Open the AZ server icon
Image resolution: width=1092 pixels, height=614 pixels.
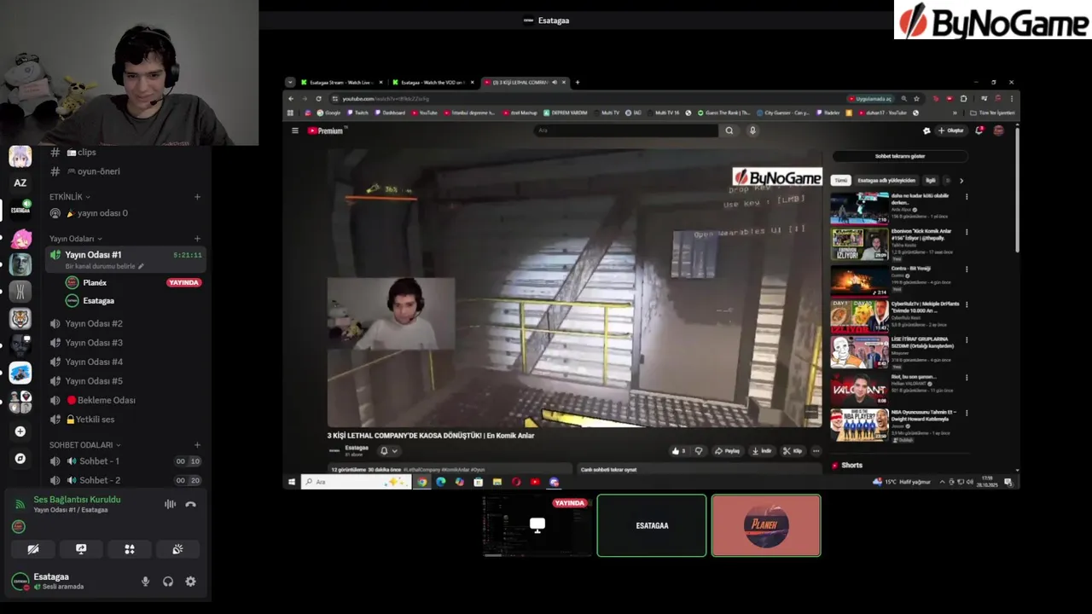20,182
